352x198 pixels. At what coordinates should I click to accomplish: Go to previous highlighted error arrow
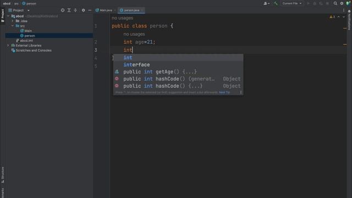tap(339, 17)
